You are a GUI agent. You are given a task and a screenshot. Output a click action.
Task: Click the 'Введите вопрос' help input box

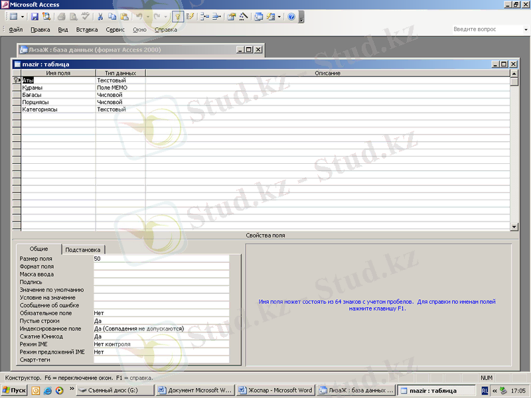click(x=487, y=29)
